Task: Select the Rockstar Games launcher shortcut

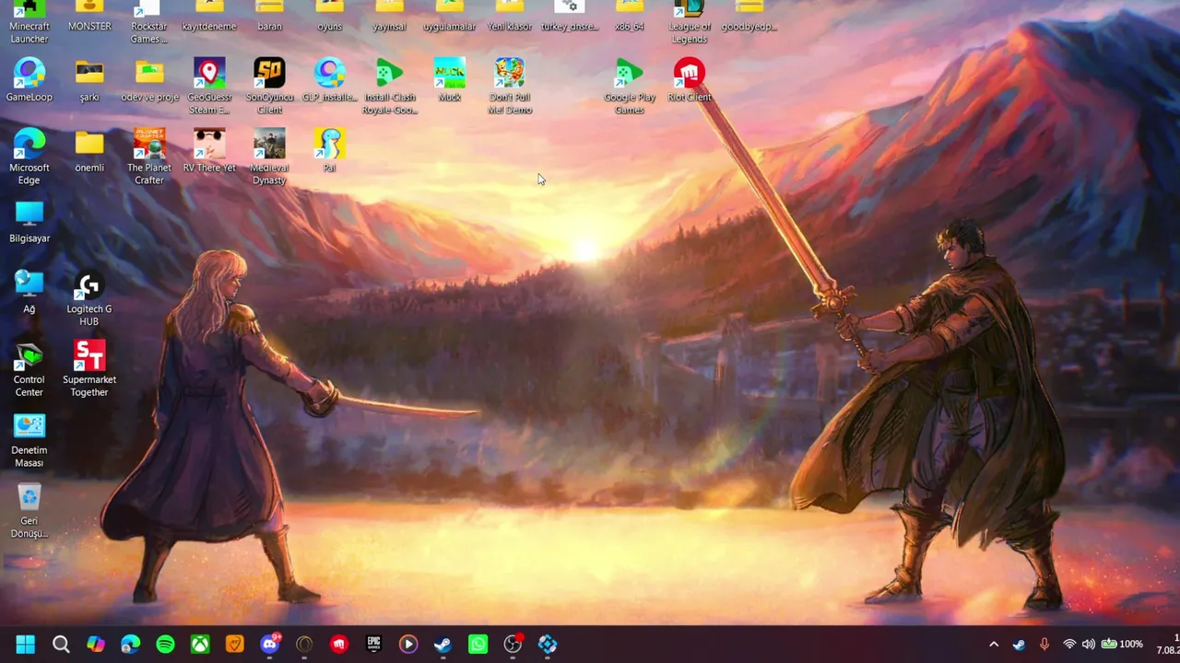Action: pyautogui.click(x=149, y=21)
